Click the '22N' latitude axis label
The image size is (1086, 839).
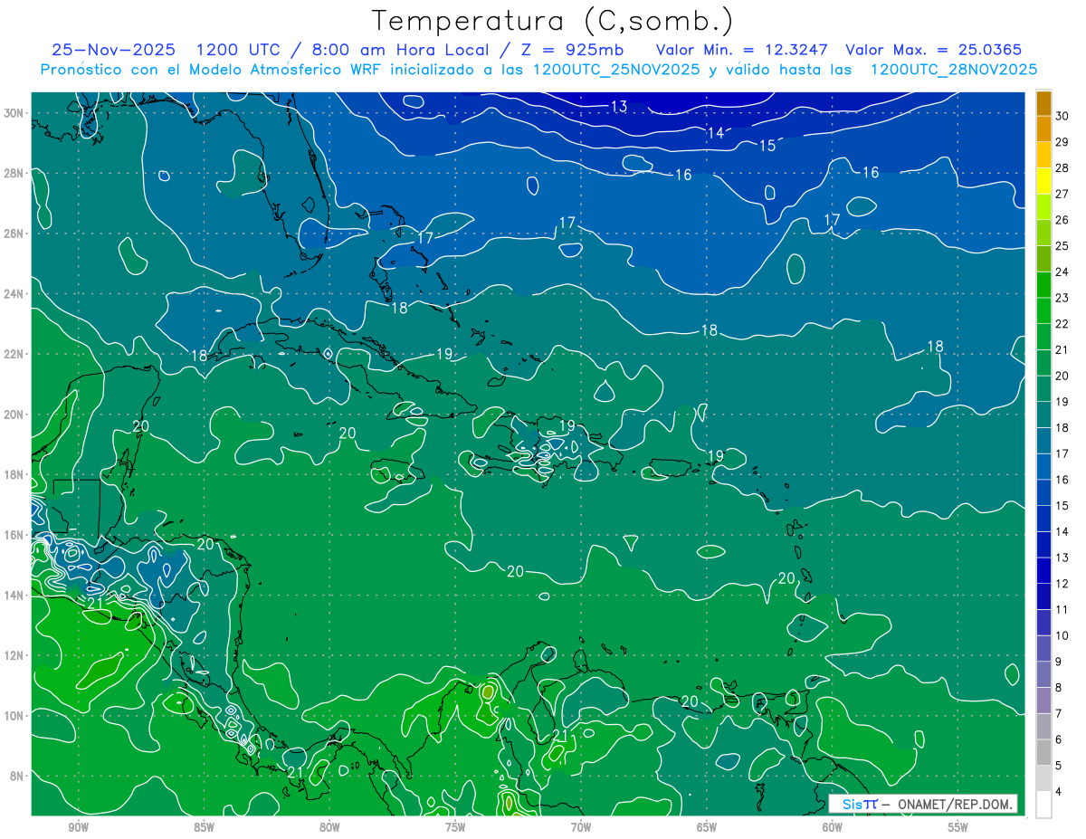pos(15,354)
